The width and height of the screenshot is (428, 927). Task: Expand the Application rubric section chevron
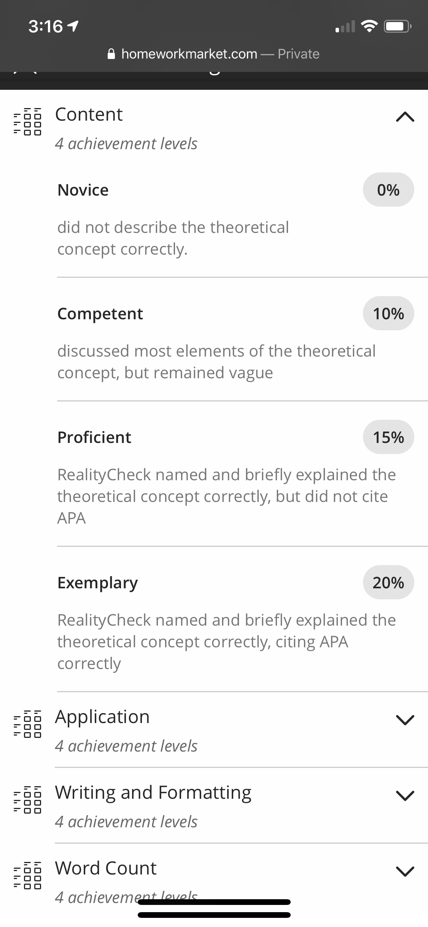click(x=405, y=719)
